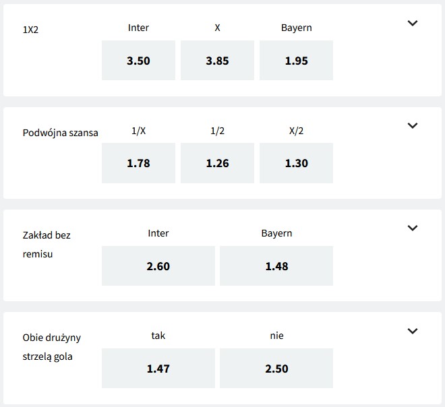
Task: Click the 'tak' label above 1.47
Action: click(x=158, y=335)
